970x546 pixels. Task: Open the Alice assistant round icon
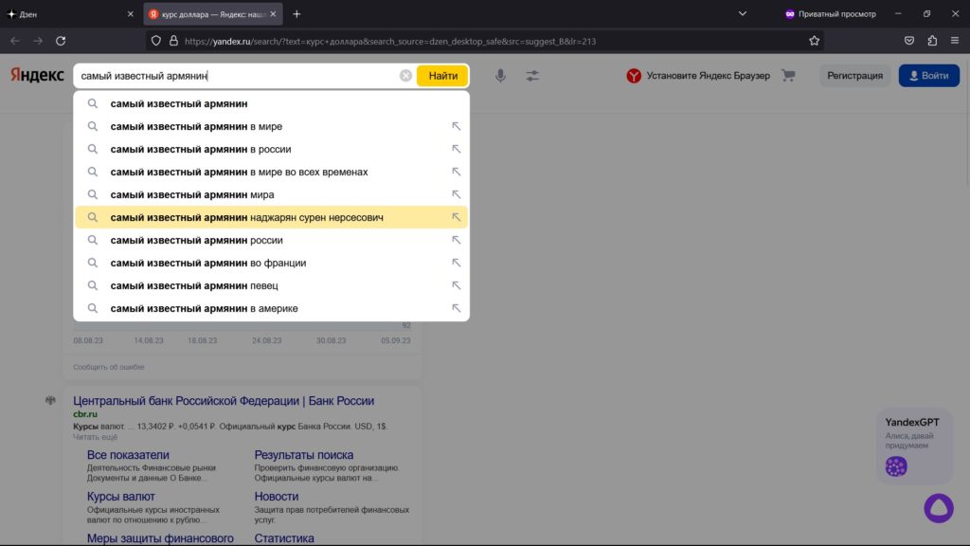tap(939, 508)
